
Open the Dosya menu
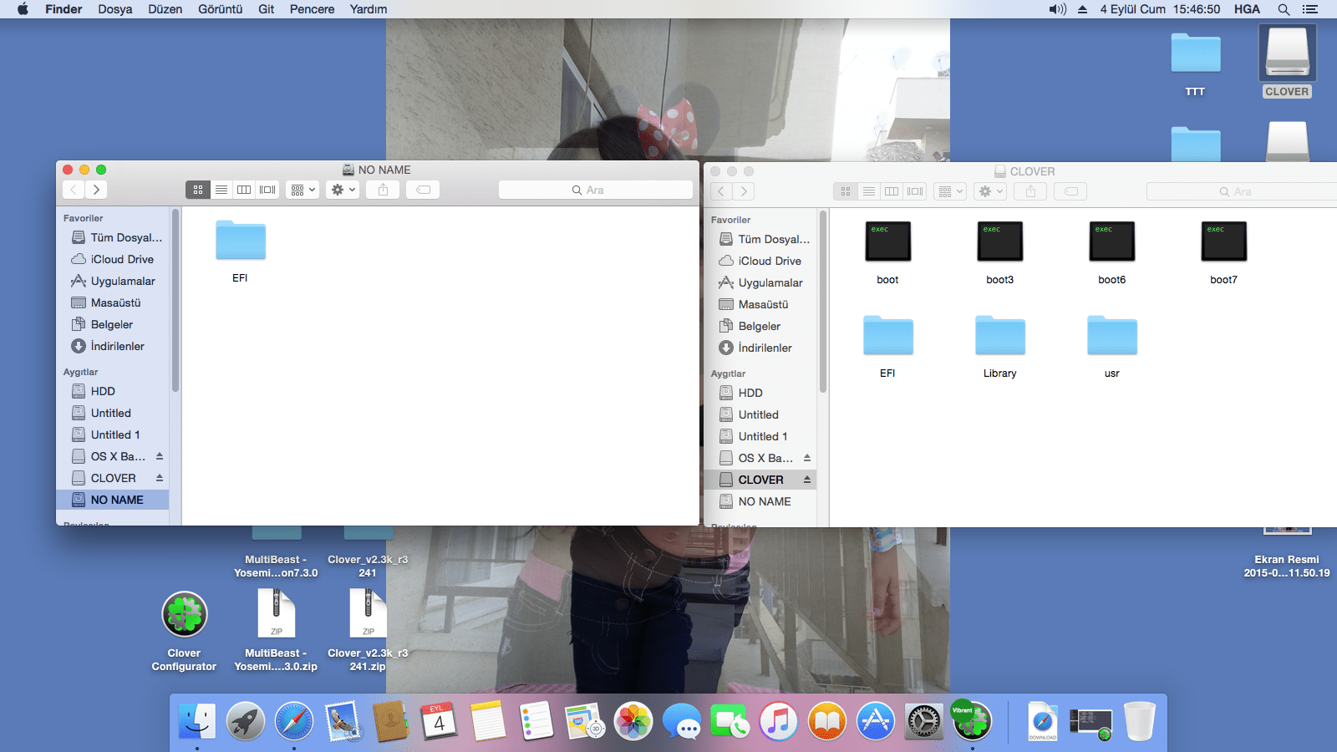click(x=115, y=9)
